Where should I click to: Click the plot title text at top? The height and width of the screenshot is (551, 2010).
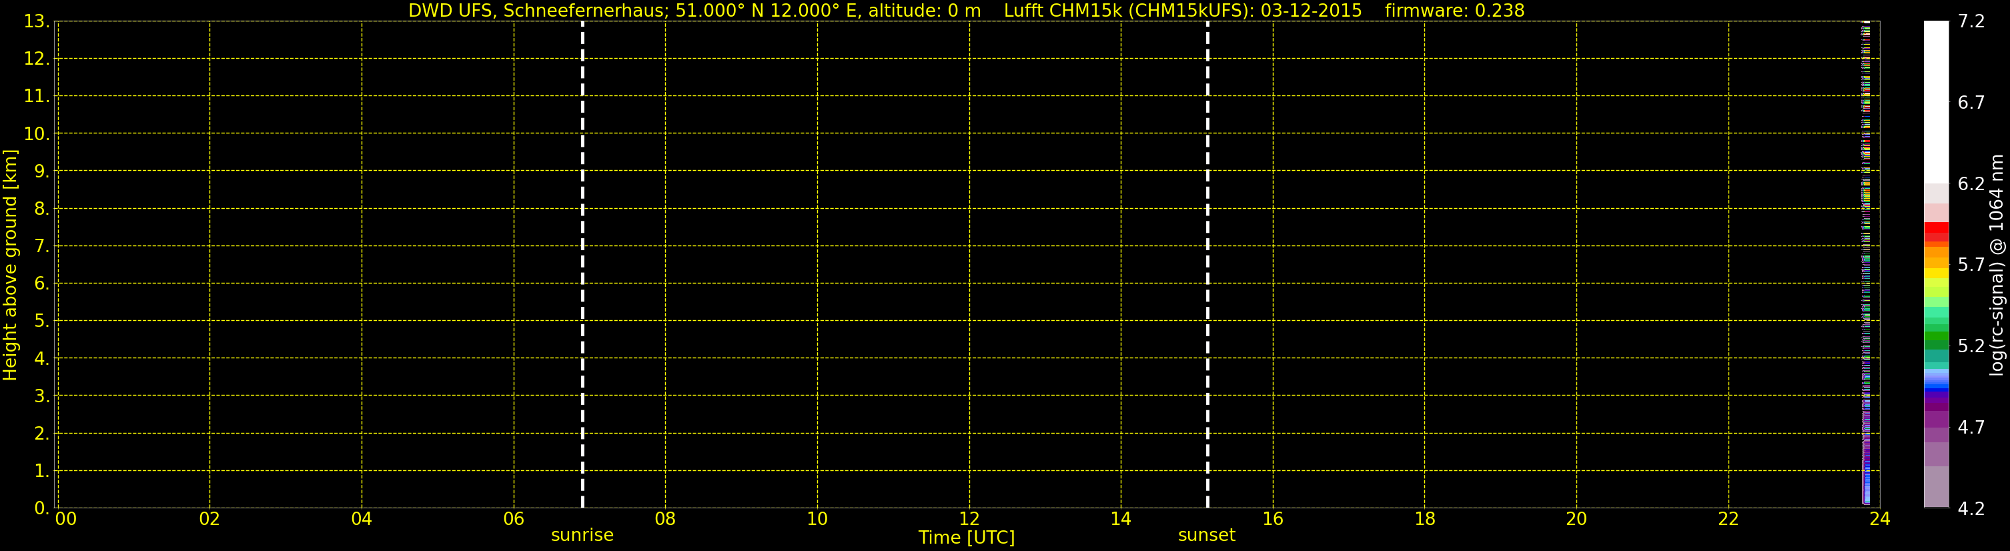point(966,11)
